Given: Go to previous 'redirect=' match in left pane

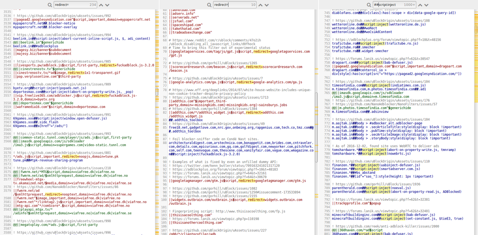Looking at the screenshot, I should (x=101, y=5).
